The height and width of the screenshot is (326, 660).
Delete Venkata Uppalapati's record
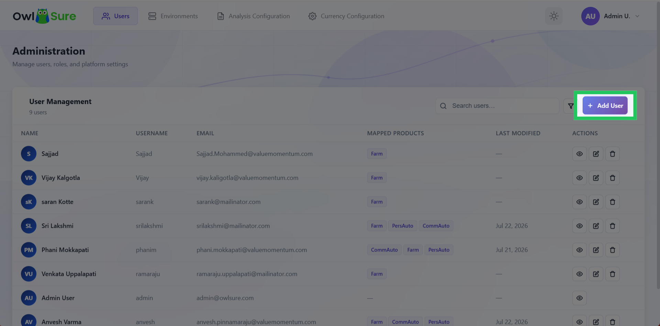(613, 274)
